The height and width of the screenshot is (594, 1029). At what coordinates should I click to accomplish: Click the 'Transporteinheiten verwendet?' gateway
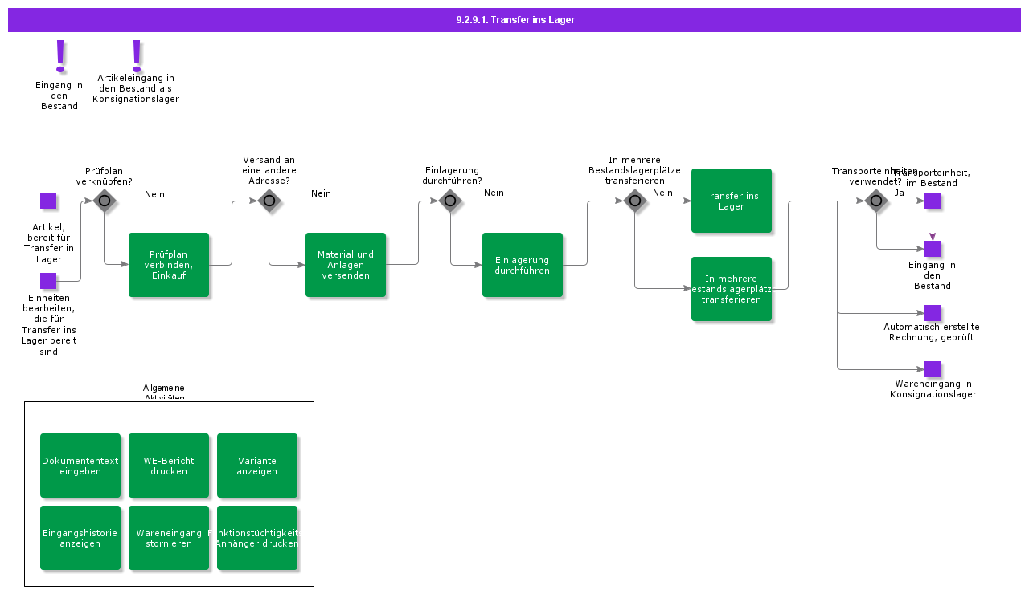pos(876,201)
